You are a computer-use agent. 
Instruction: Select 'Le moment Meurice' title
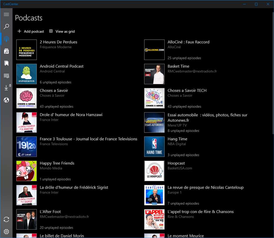186,236
